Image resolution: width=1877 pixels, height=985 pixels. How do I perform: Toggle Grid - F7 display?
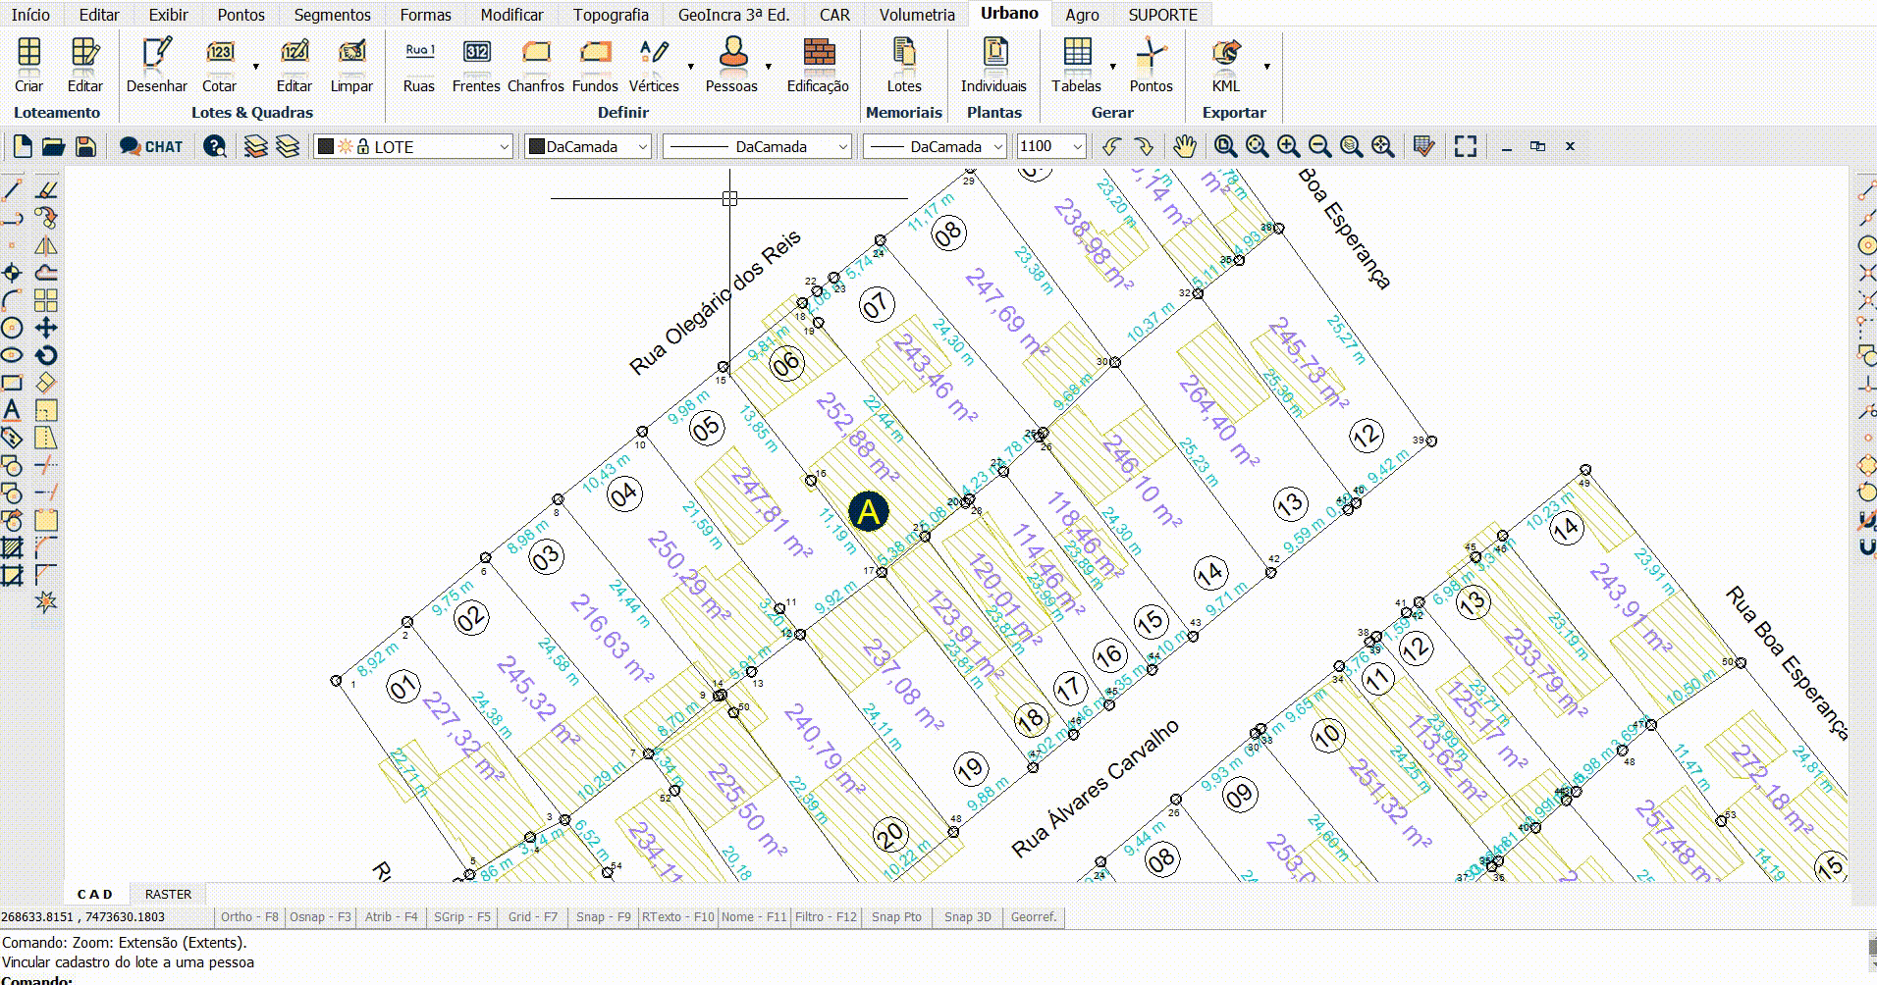click(532, 917)
